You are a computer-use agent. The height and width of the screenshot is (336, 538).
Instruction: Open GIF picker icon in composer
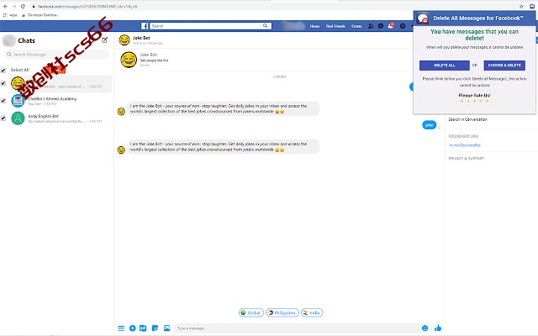click(x=143, y=328)
